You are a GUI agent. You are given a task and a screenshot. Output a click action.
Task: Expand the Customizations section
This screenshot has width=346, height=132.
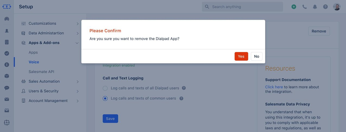(x=50, y=23)
